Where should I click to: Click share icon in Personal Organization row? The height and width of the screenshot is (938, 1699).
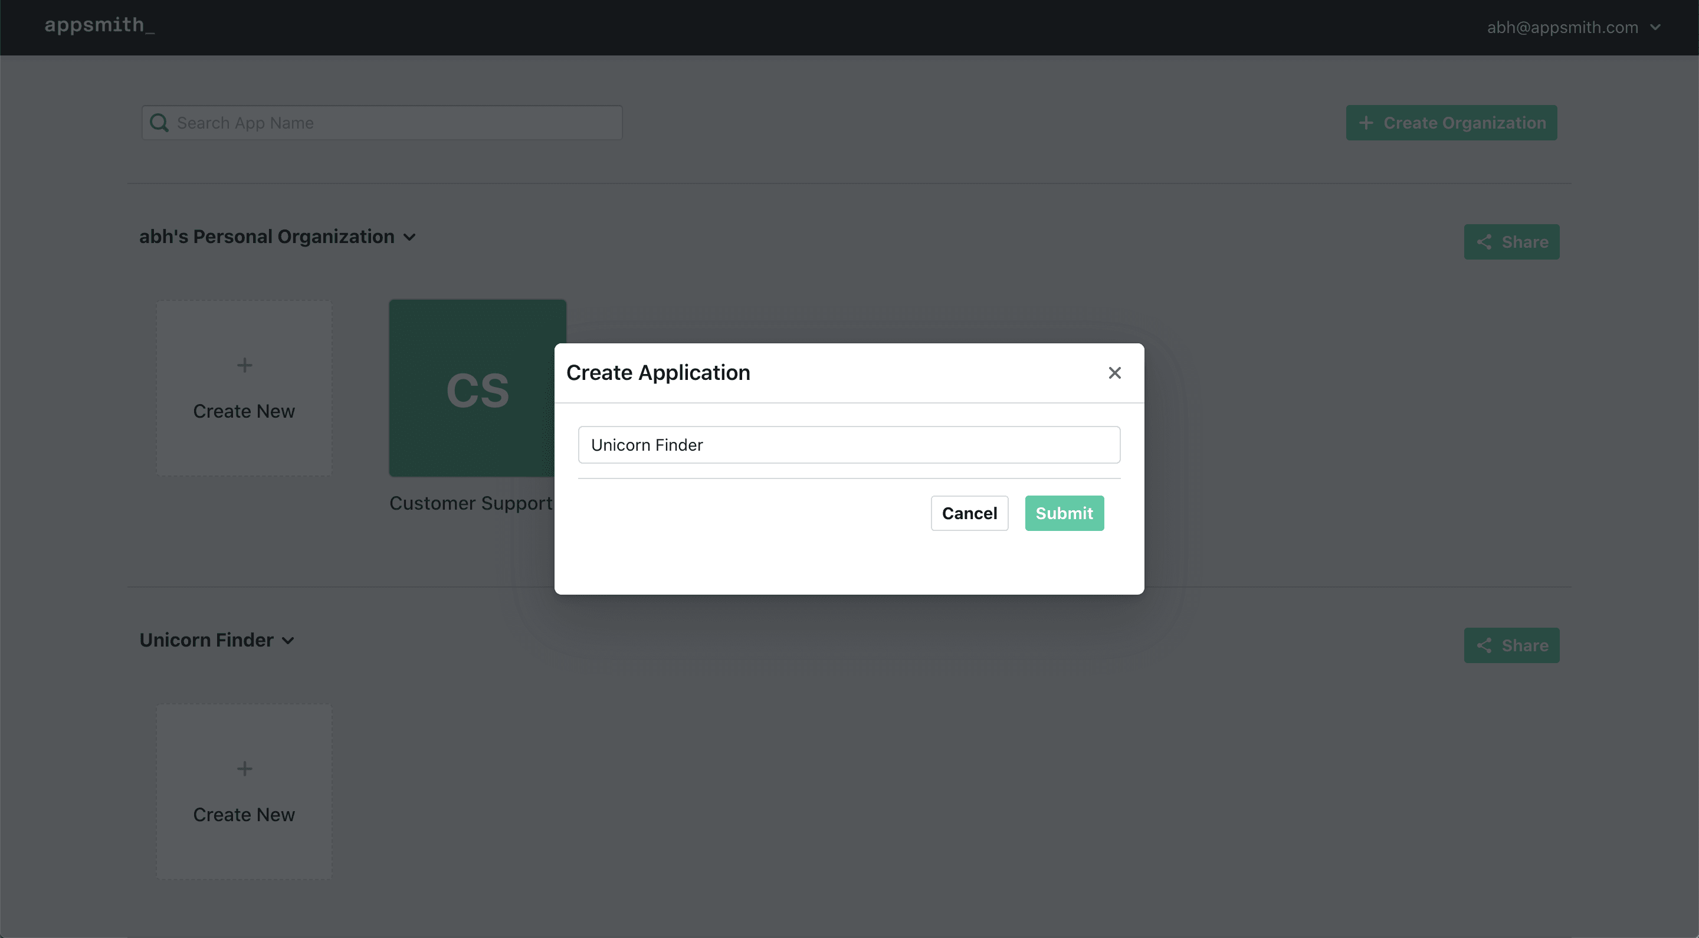[1484, 242]
